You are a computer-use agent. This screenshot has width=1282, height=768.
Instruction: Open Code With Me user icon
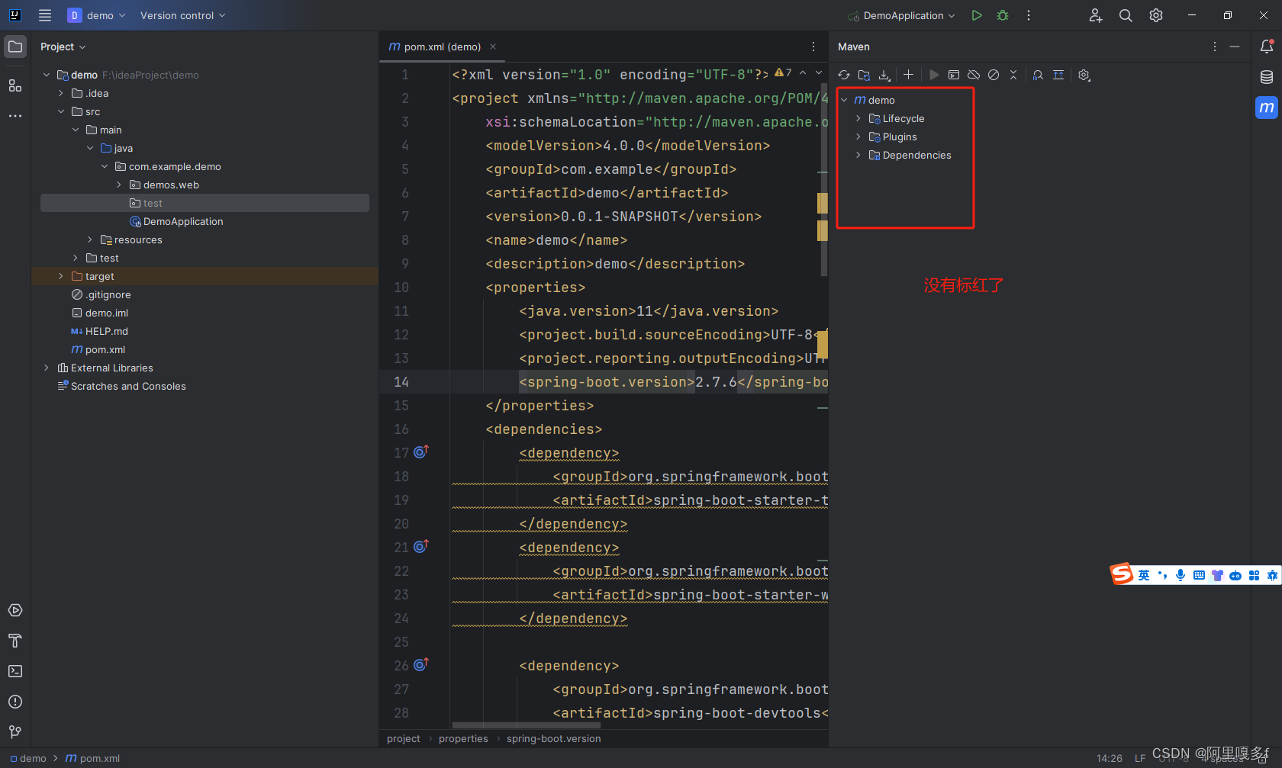click(1096, 15)
